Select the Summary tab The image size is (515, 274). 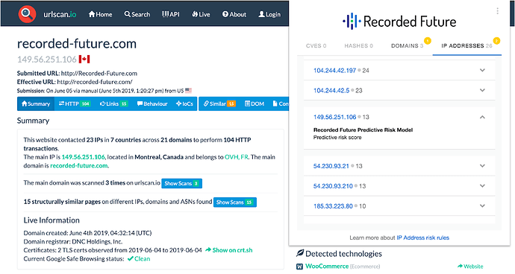(x=36, y=103)
